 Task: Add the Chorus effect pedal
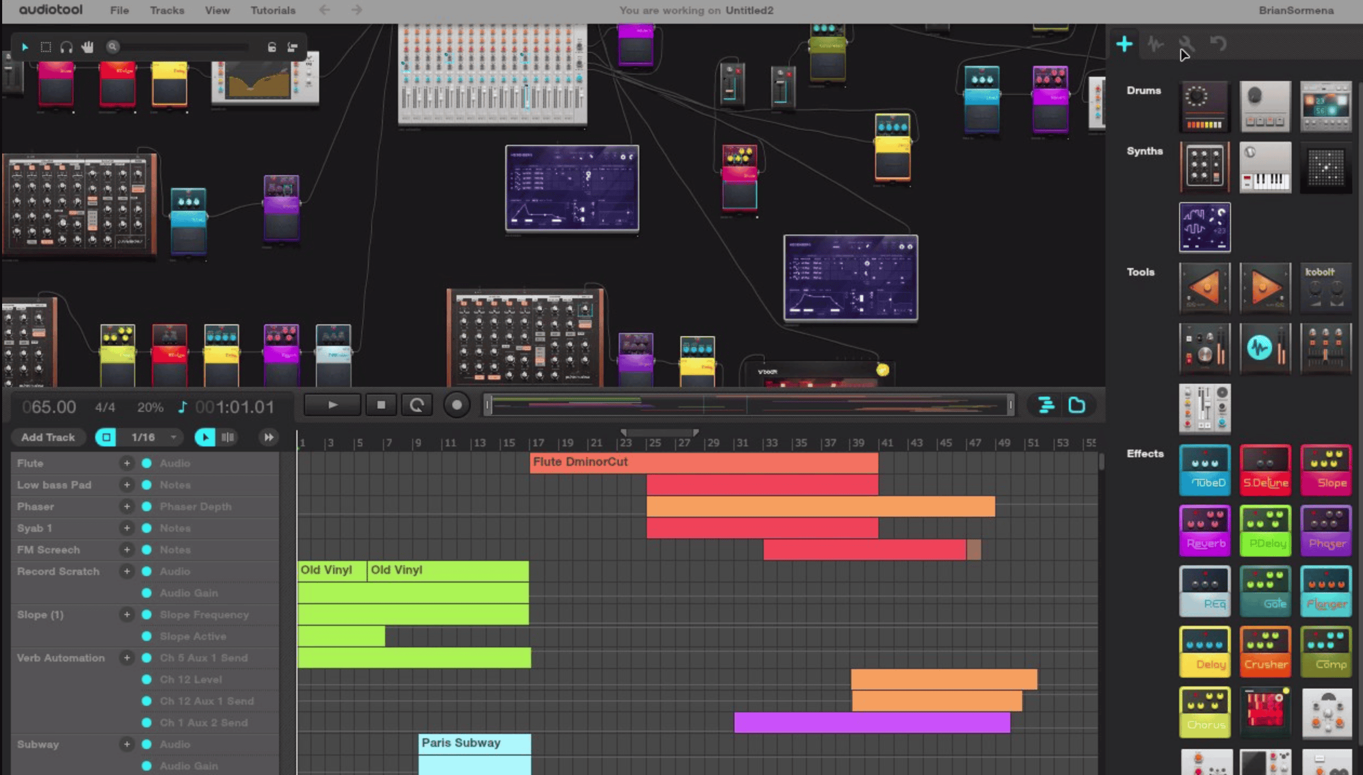point(1205,712)
